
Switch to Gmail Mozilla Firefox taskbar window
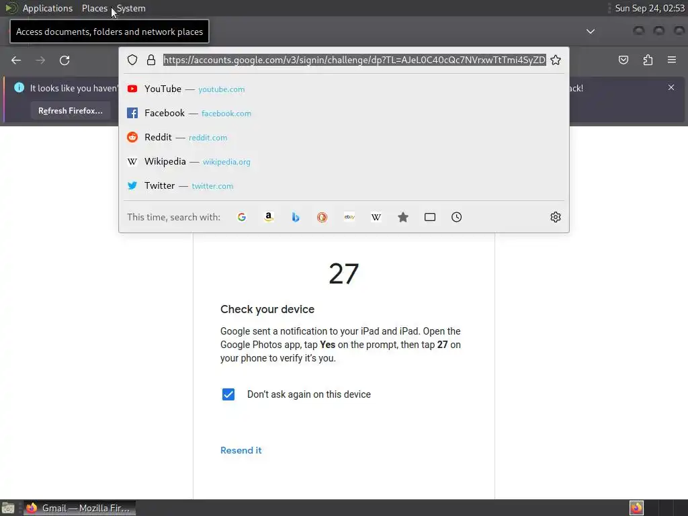(x=79, y=508)
